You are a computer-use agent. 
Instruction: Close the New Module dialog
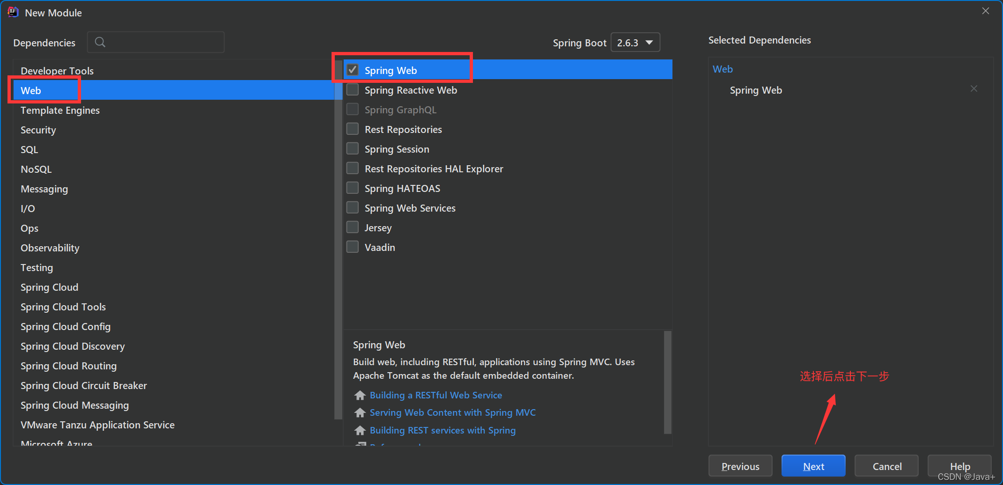[x=986, y=11]
